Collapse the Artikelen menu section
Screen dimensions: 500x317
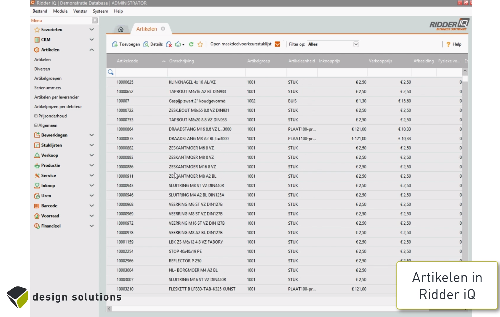pyautogui.click(x=91, y=50)
